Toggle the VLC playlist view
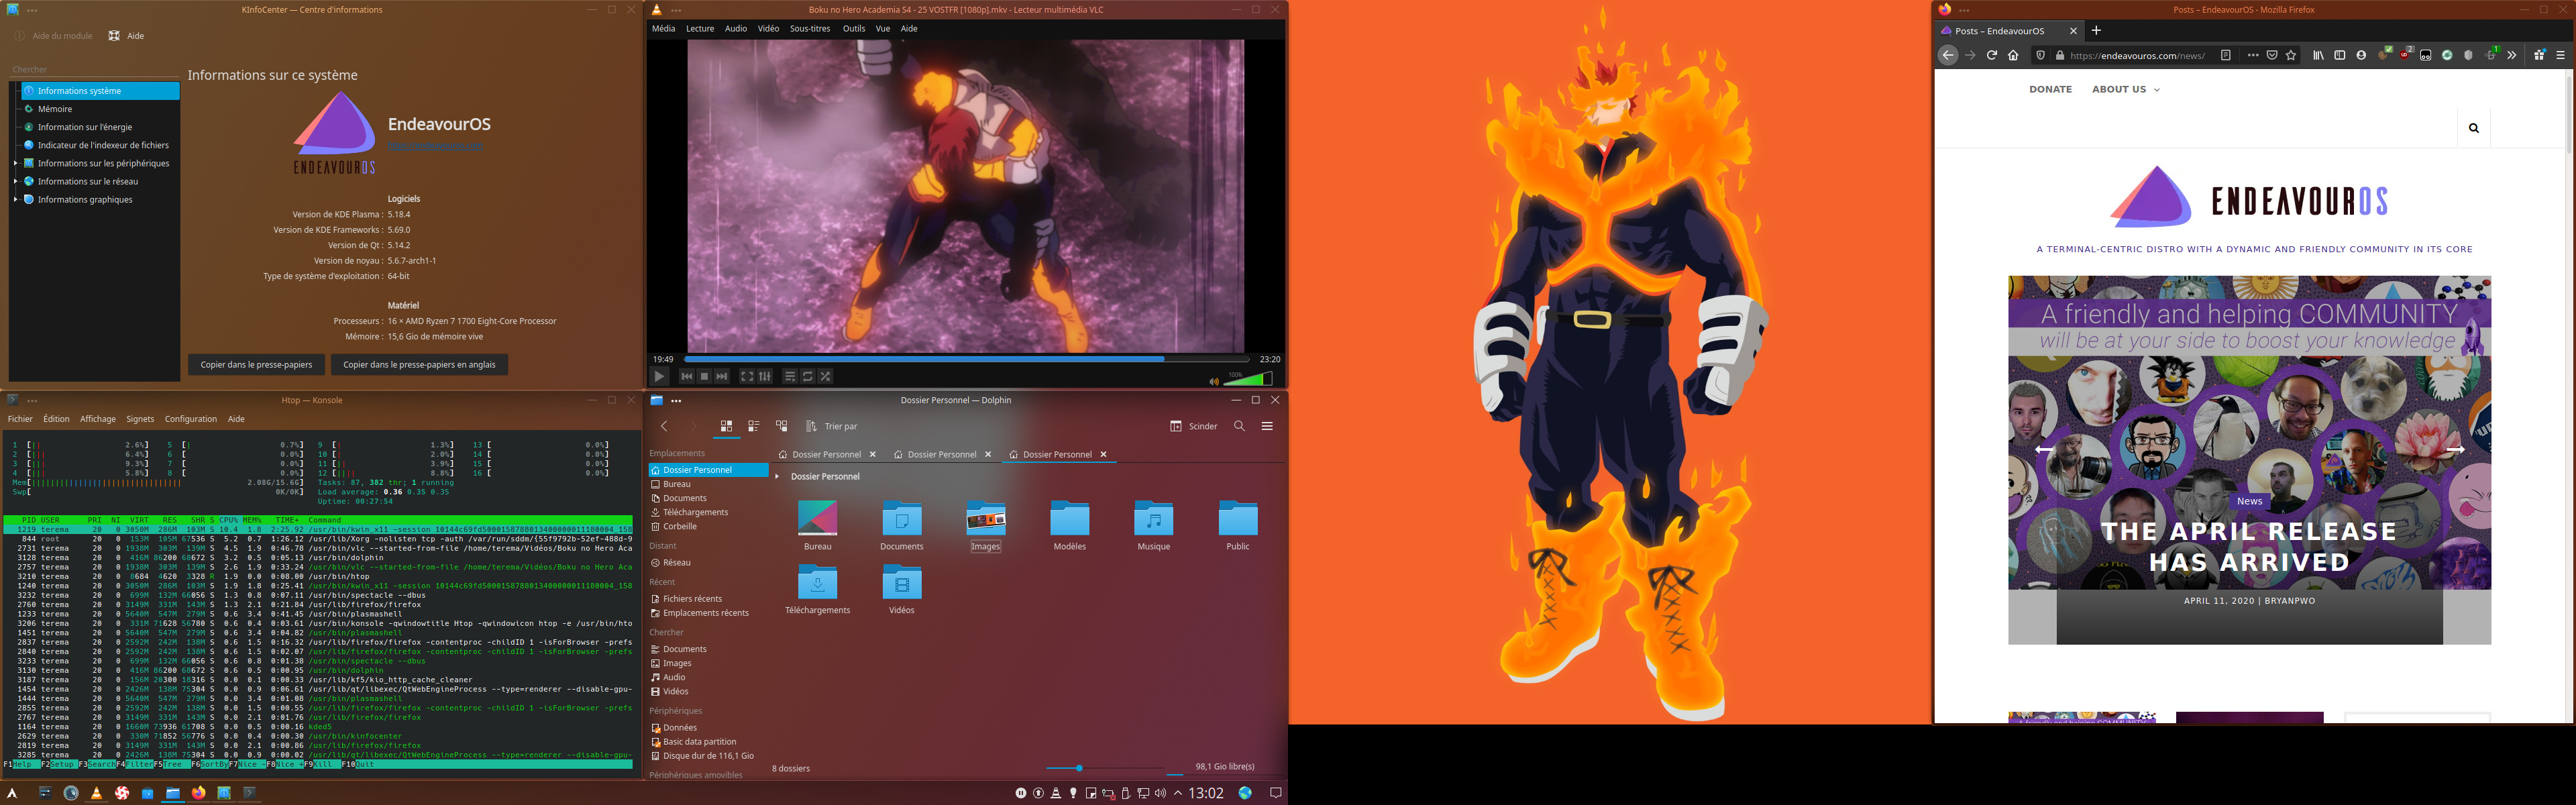2576x805 pixels. pos(790,377)
